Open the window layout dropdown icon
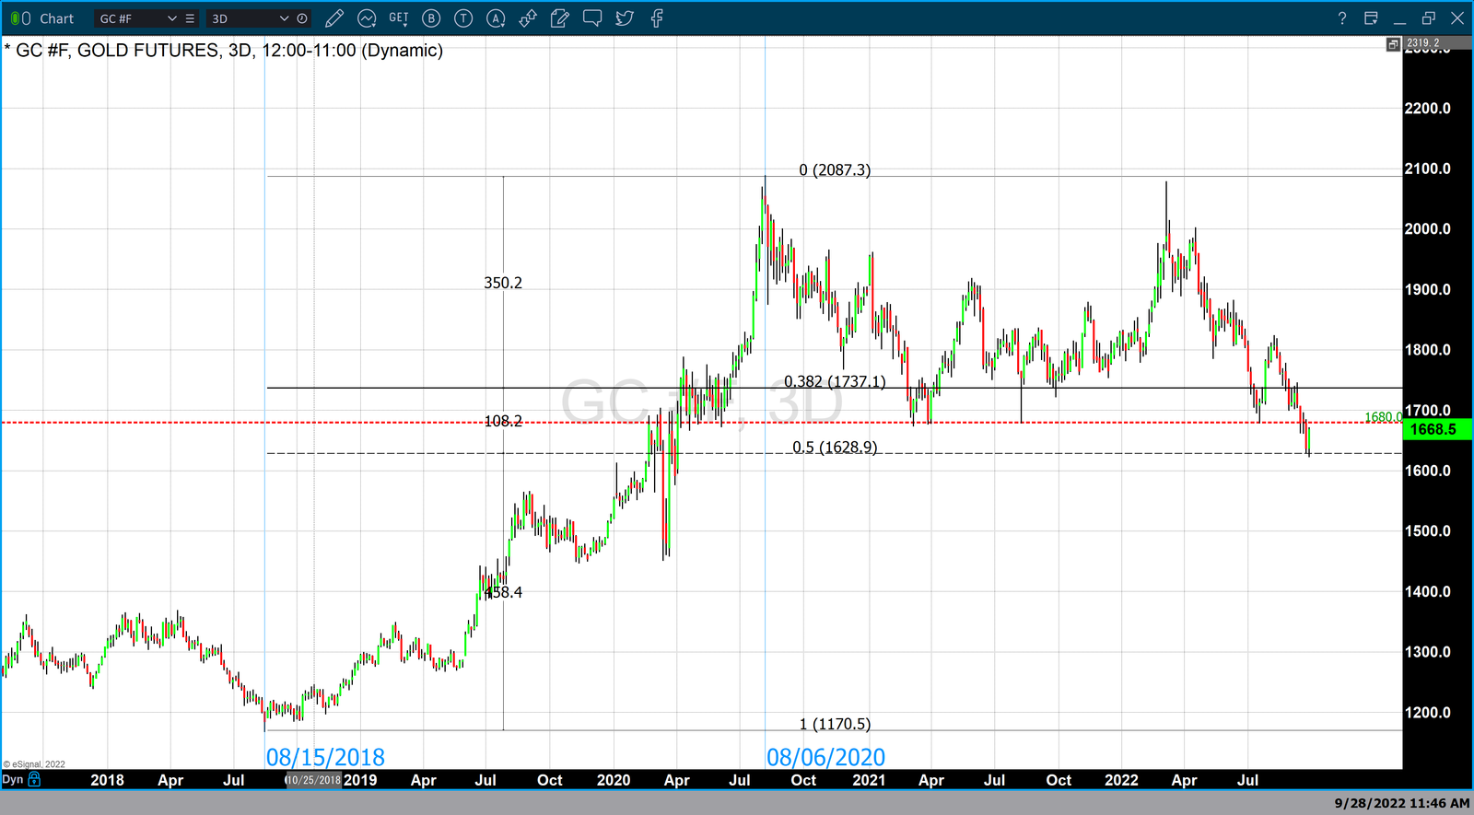 tap(1371, 18)
